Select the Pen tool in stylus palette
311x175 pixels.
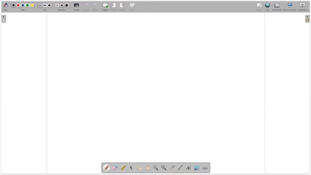coord(106,168)
